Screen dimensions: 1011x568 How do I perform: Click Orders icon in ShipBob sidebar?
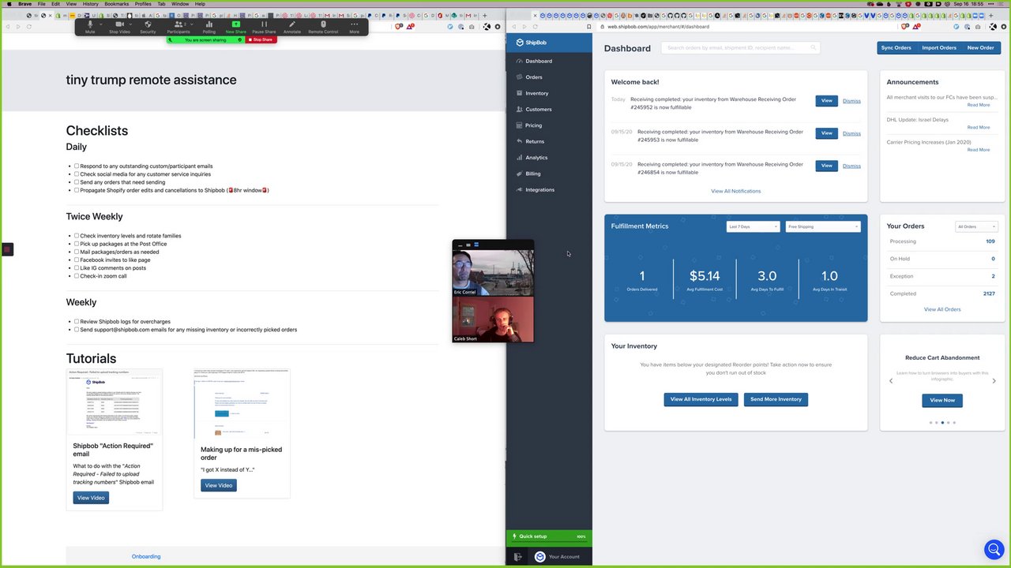coord(519,77)
